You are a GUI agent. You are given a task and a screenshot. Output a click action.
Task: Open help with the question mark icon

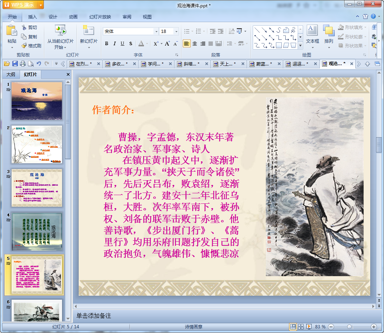pyautogui.click(x=373, y=16)
